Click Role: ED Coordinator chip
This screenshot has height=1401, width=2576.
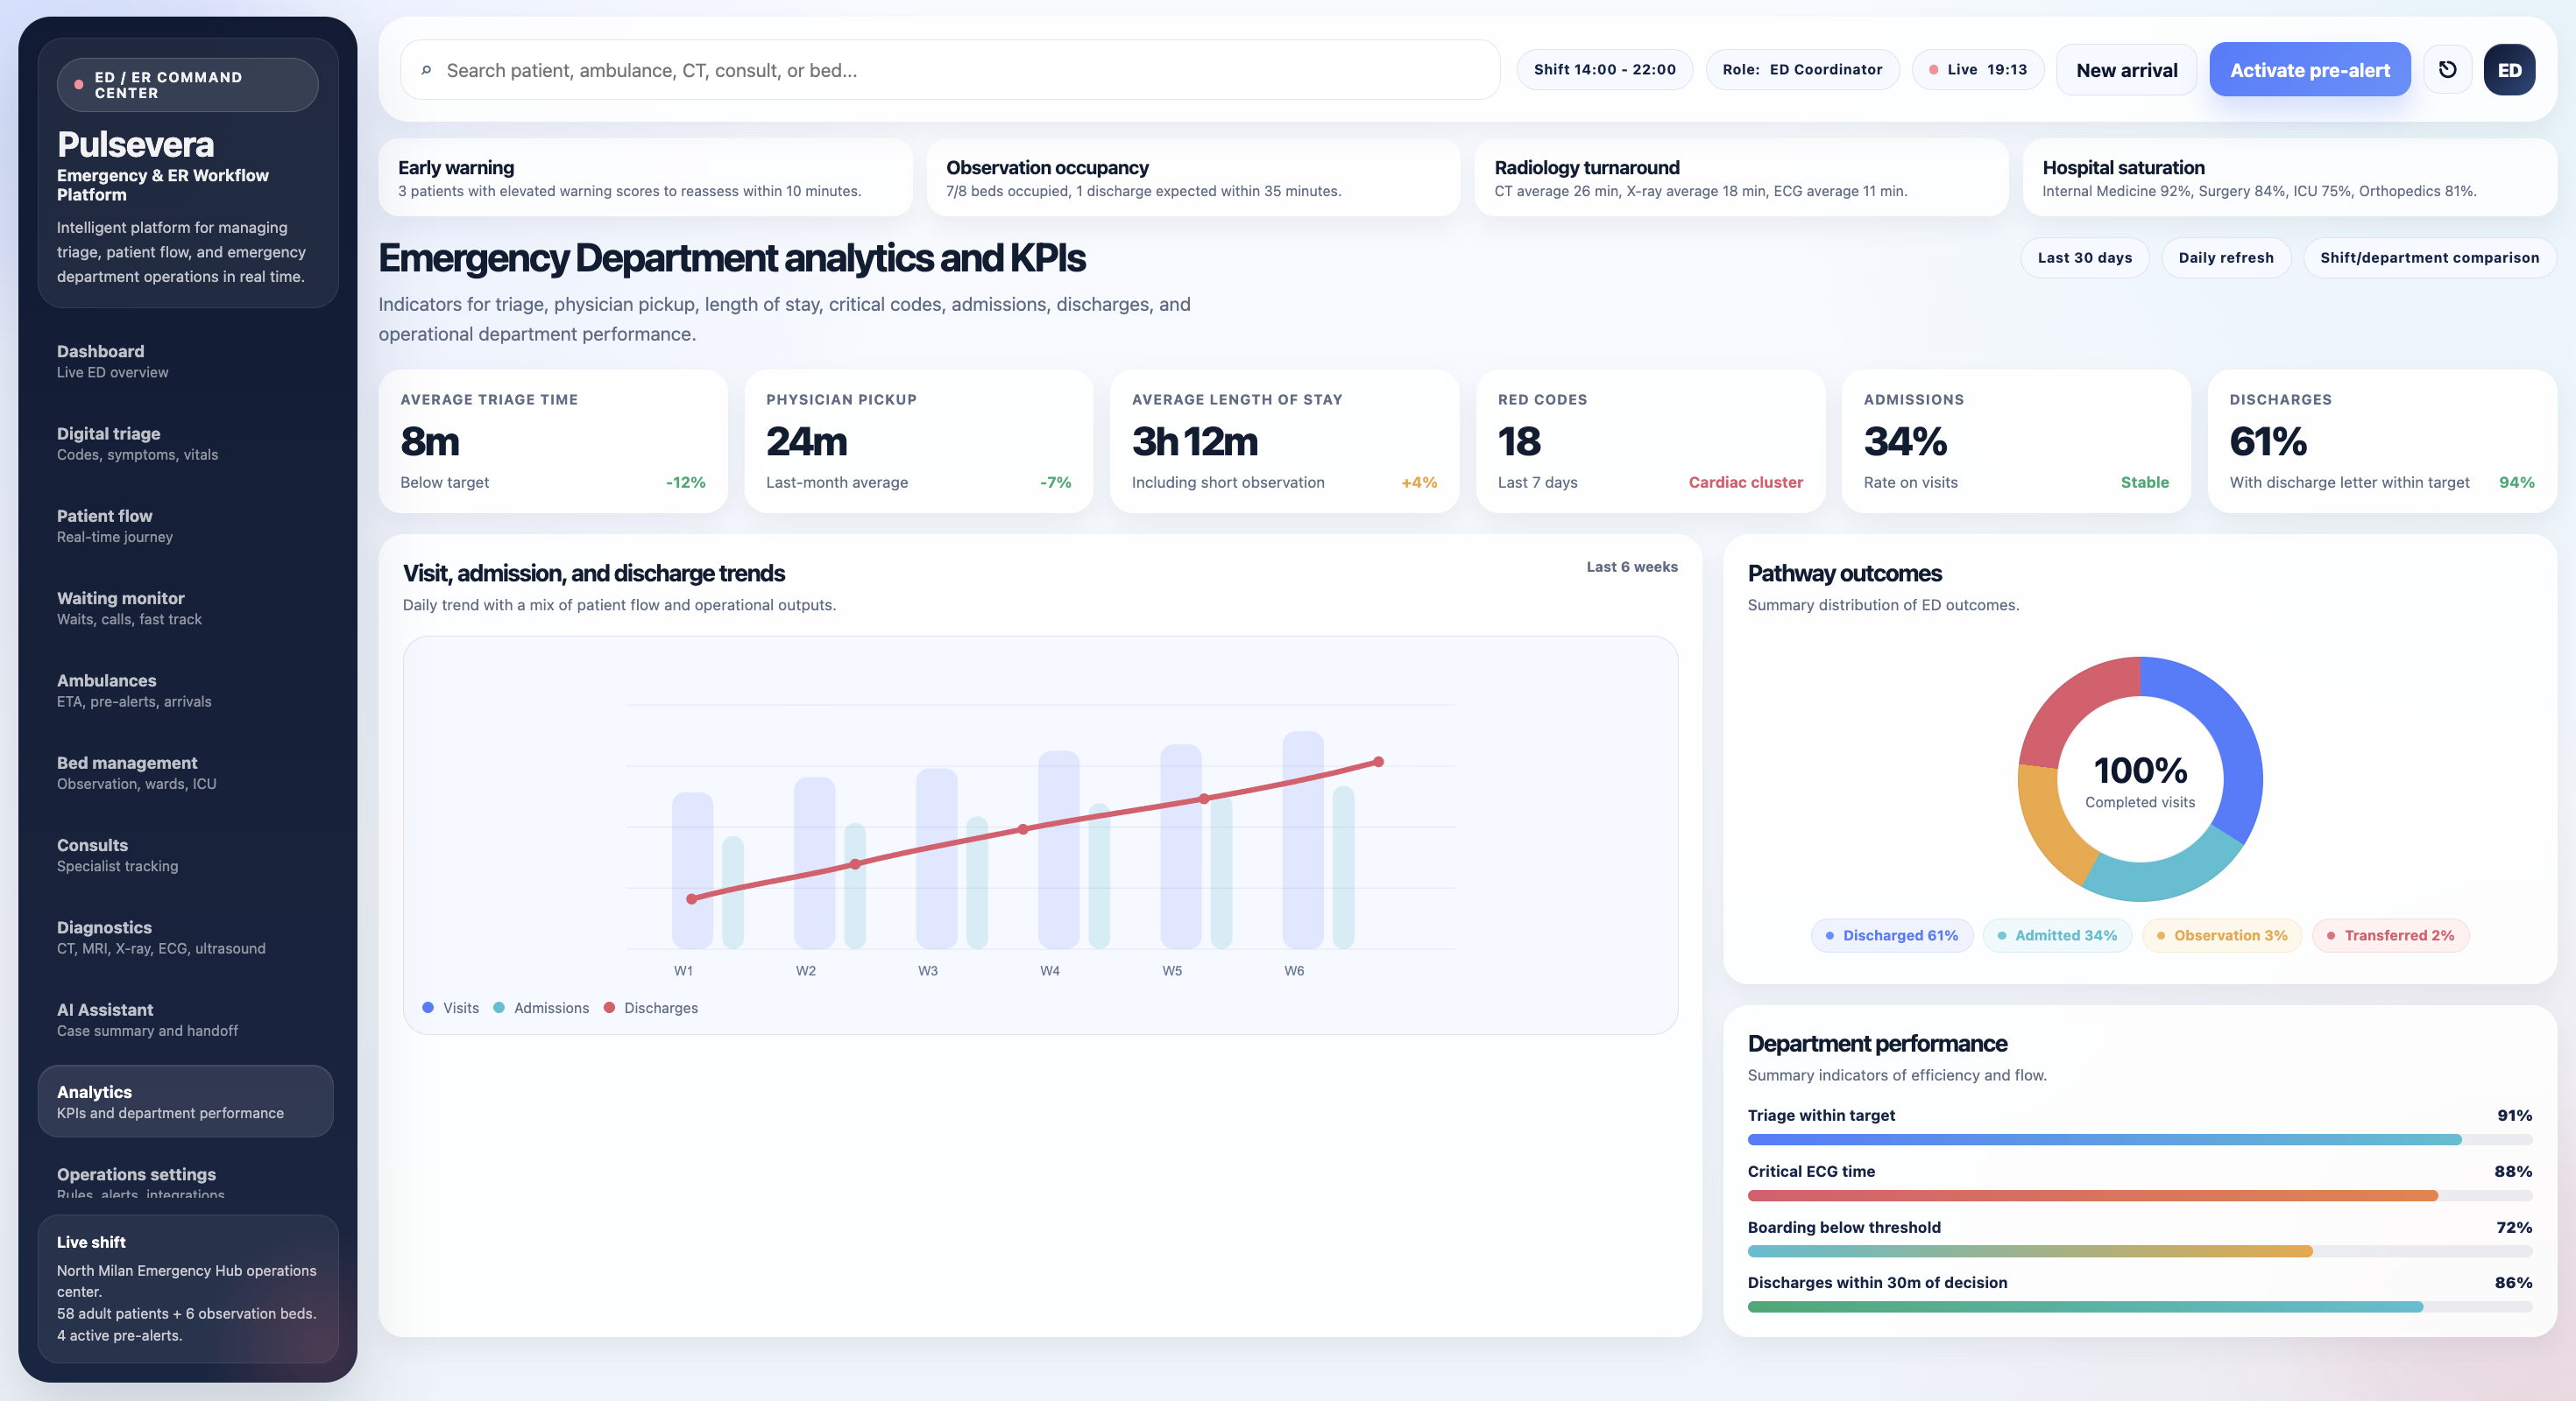pos(1802,70)
